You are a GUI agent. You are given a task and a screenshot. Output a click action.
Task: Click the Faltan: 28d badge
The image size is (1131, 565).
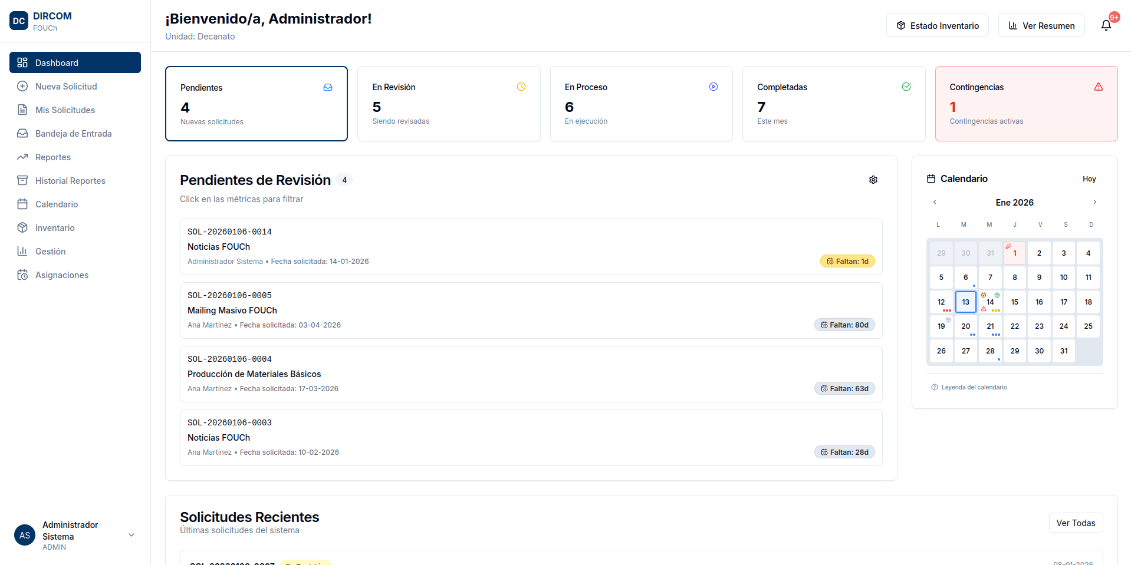844,452
